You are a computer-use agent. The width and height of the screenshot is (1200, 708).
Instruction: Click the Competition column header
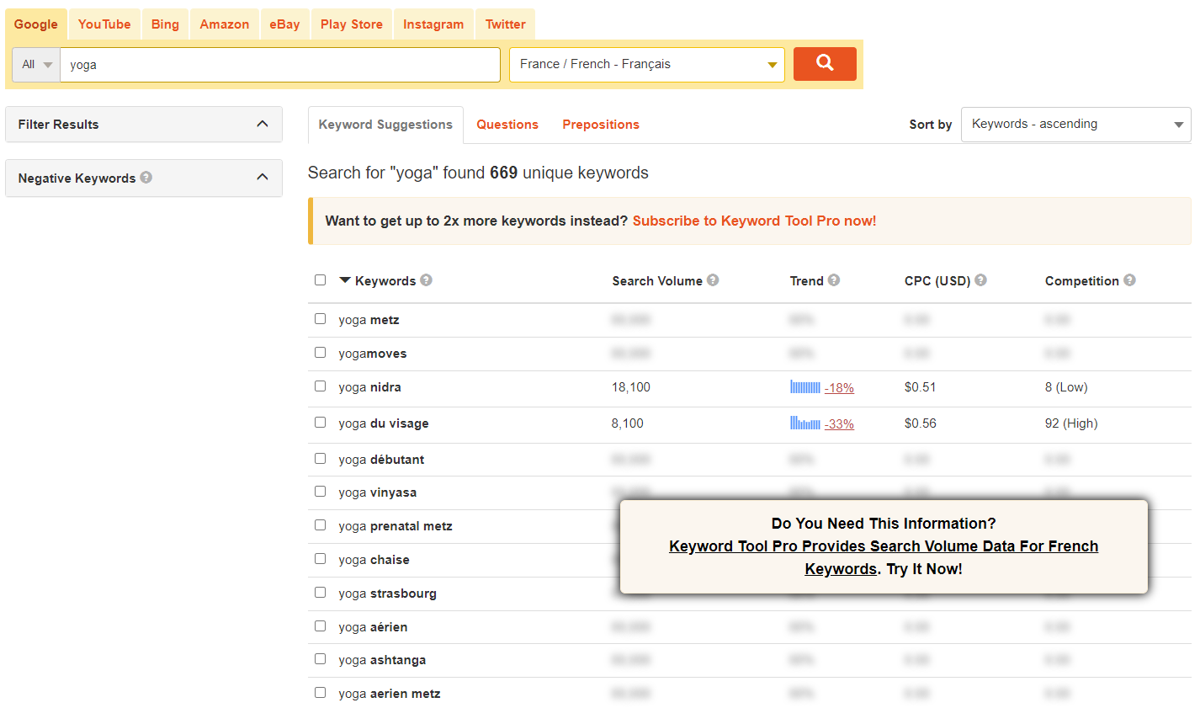click(1082, 281)
